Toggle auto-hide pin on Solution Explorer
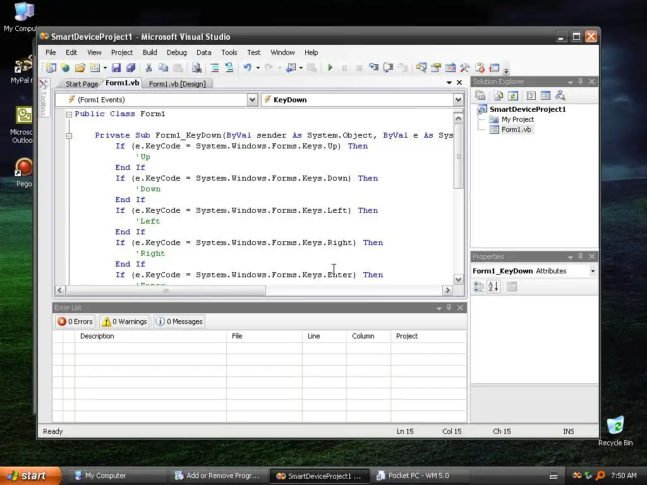The image size is (647, 485). pyautogui.click(x=581, y=81)
